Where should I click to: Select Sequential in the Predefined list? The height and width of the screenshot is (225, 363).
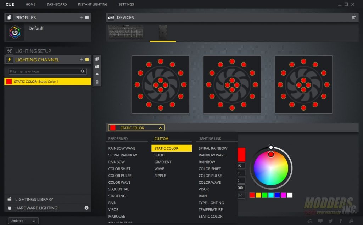tap(118, 189)
